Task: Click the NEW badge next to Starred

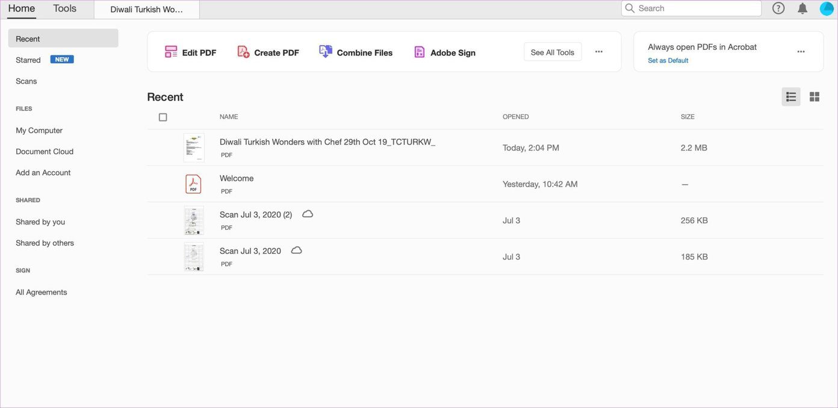Action: (62, 60)
